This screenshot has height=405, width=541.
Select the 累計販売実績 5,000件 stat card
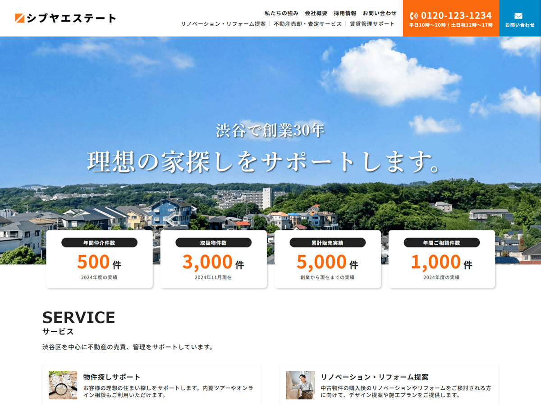point(327,259)
